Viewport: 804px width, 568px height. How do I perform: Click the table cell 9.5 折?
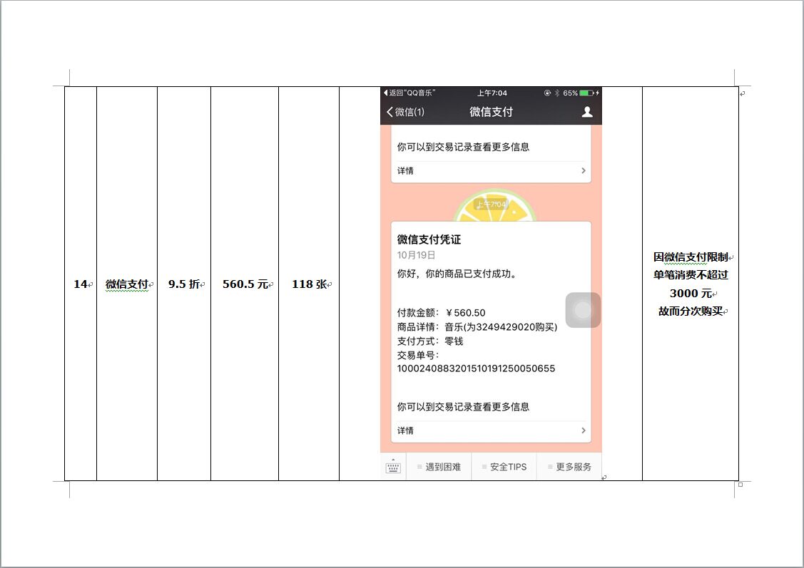pos(184,284)
